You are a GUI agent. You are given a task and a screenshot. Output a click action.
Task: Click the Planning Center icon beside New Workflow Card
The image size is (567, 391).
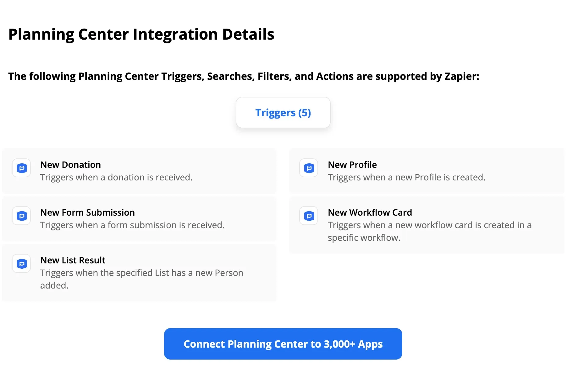(x=308, y=216)
